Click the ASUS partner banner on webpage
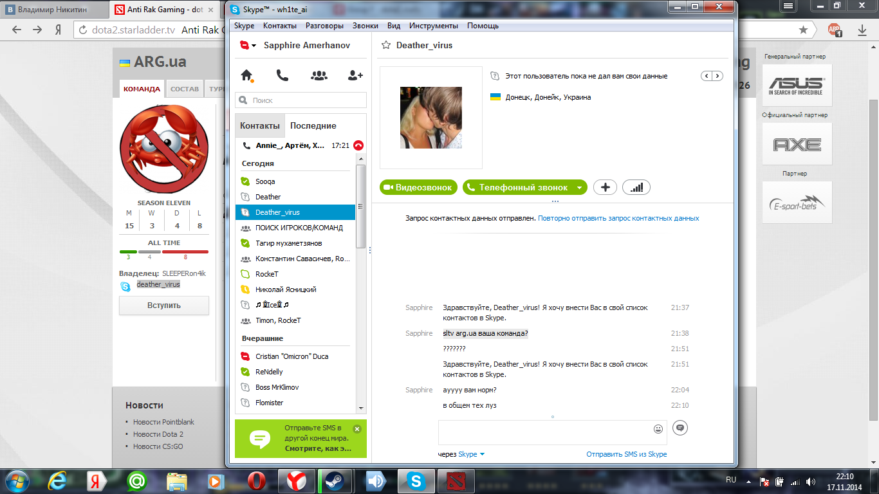879x494 pixels. pos(797,85)
